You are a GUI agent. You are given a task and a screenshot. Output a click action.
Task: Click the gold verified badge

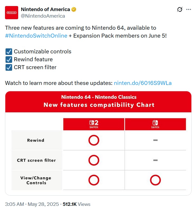point(74,9)
